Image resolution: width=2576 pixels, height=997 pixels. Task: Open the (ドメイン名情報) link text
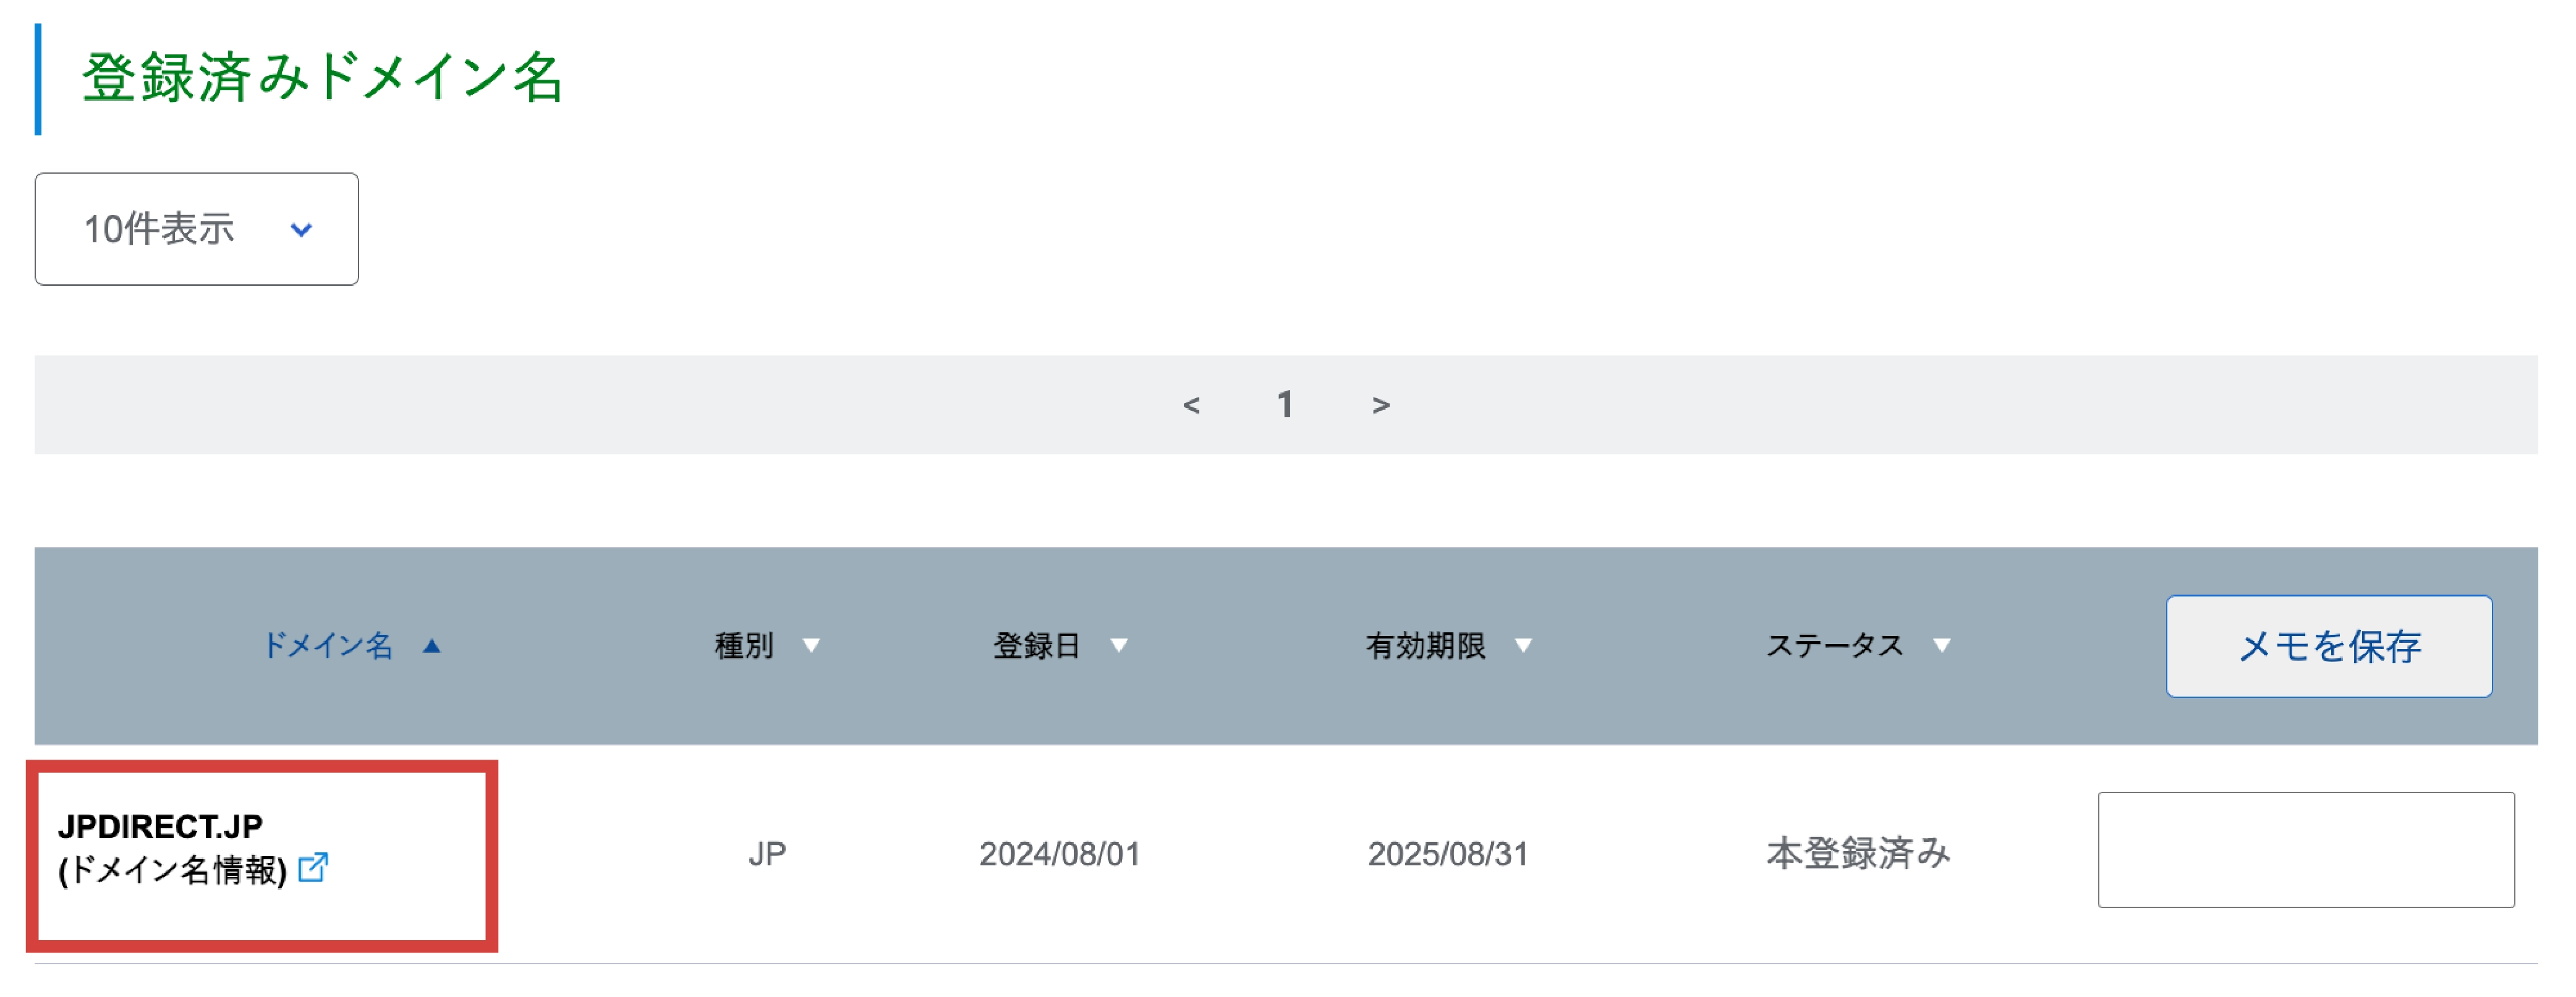coord(173,870)
